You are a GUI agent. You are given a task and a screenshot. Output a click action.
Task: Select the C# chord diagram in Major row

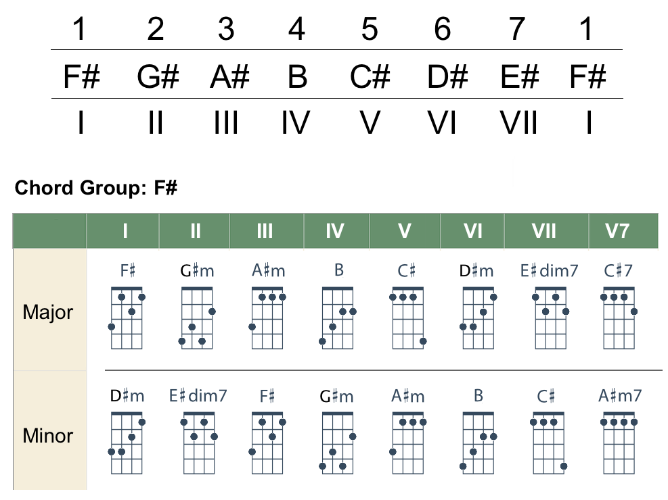pos(407,318)
